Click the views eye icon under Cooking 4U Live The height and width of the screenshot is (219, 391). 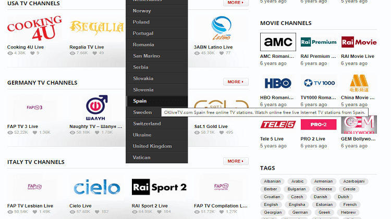[10, 53]
